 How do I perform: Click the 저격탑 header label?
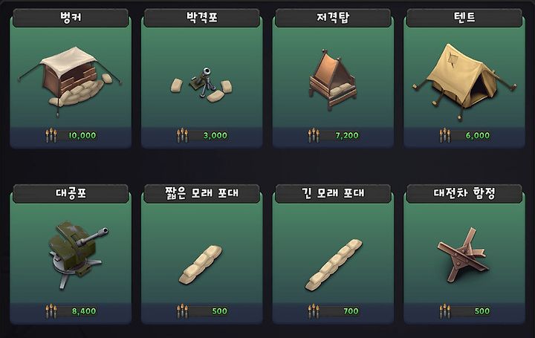click(x=333, y=18)
